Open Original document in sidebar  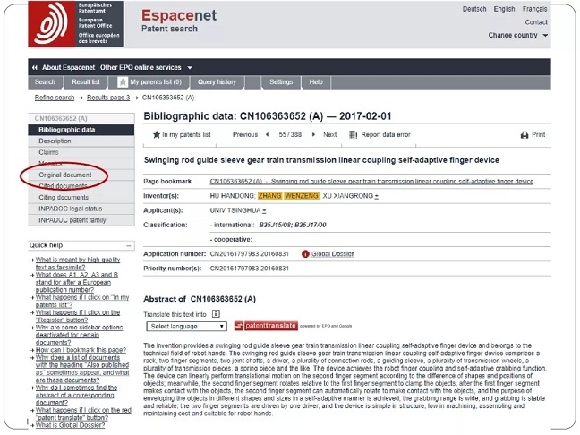click(81, 175)
